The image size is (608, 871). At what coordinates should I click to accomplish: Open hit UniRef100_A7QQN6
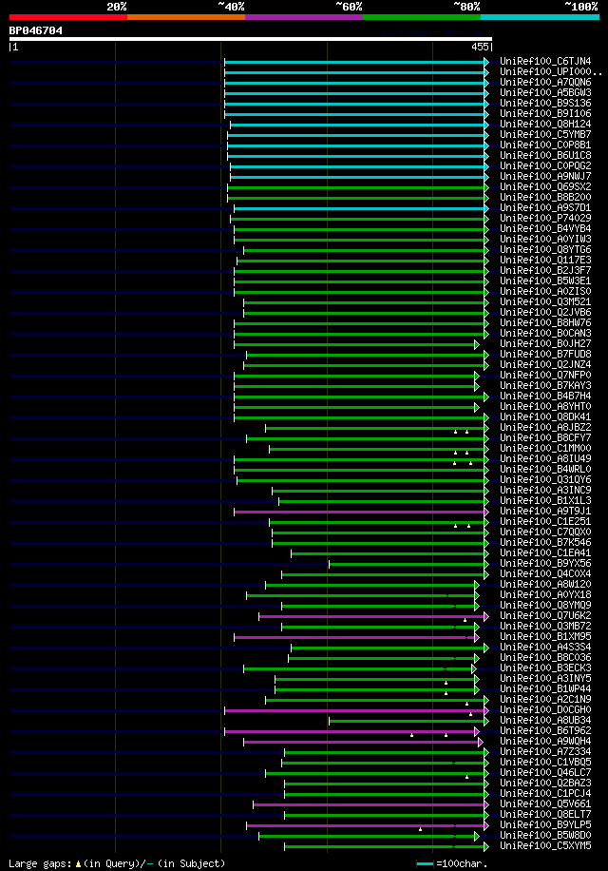(x=545, y=82)
